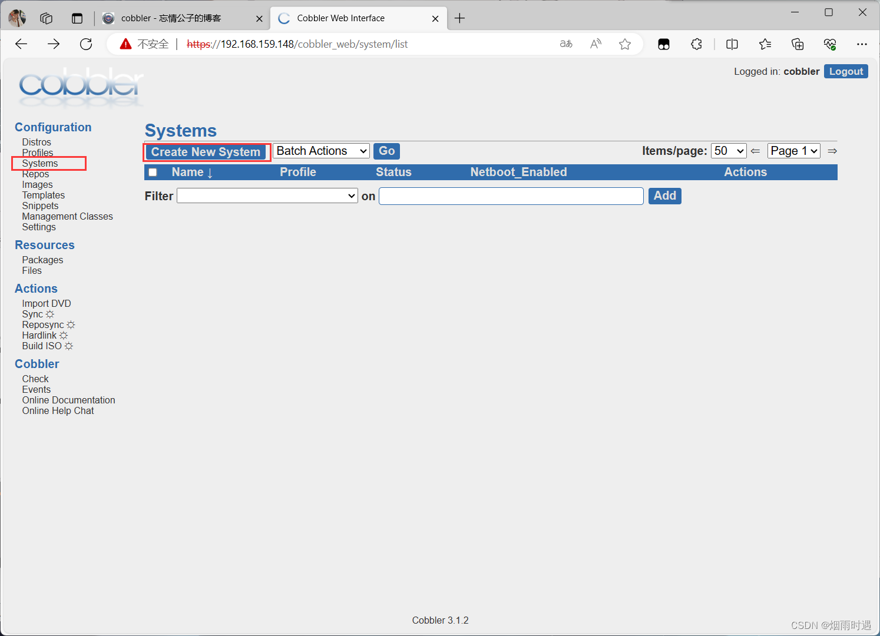Open Events under Cobbler
Image resolution: width=880 pixels, height=636 pixels.
pyautogui.click(x=37, y=389)
